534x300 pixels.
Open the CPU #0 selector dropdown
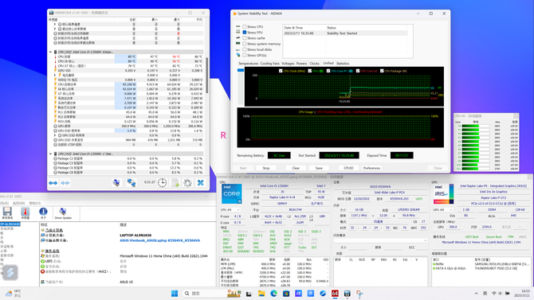(230, 210)
